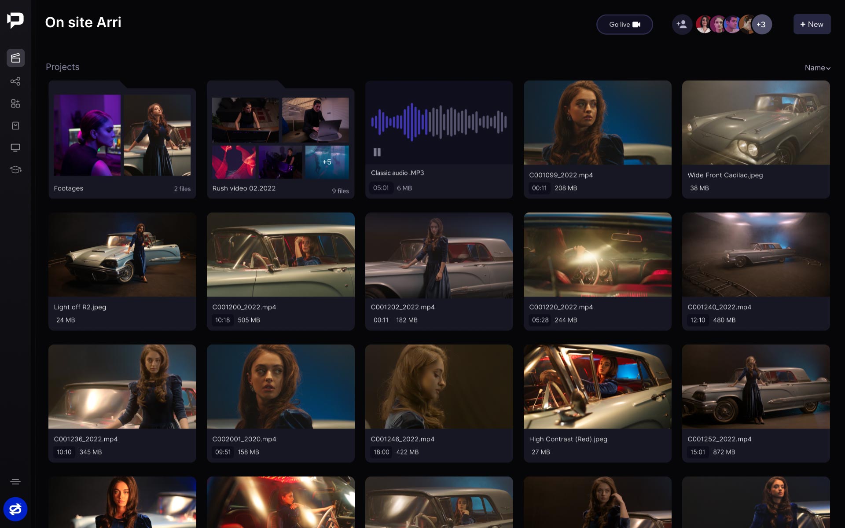Open the blue round sync icon
Image resolution: width=845 pixels, height=528 pixels.
15,509
